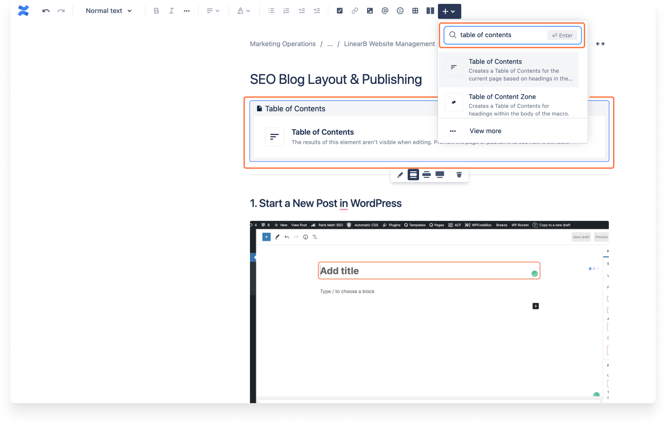Screen dimensions: 666x424
Task: Insert a mention with the @ icon
Action: click(385, 11)
